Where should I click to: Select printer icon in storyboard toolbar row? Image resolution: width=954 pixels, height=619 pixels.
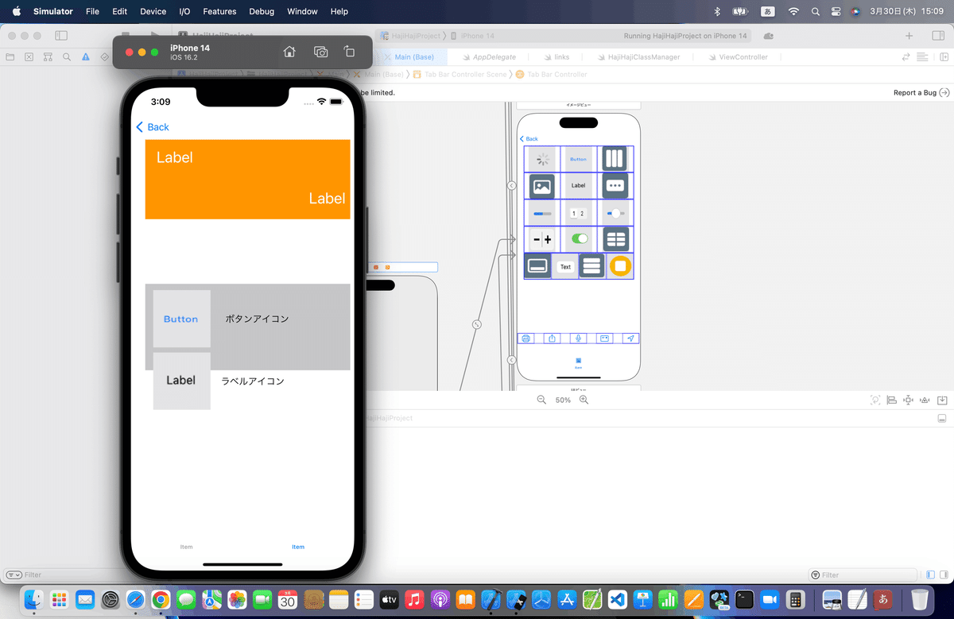525,339
